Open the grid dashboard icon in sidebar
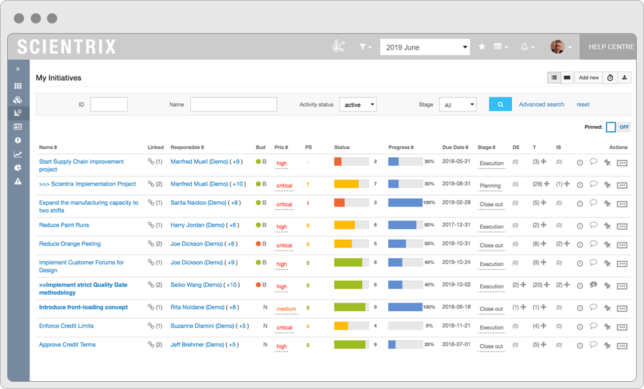 17,86
